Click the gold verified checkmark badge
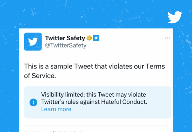This screenshot has height=132, width=192. click(x=89, y=38)
